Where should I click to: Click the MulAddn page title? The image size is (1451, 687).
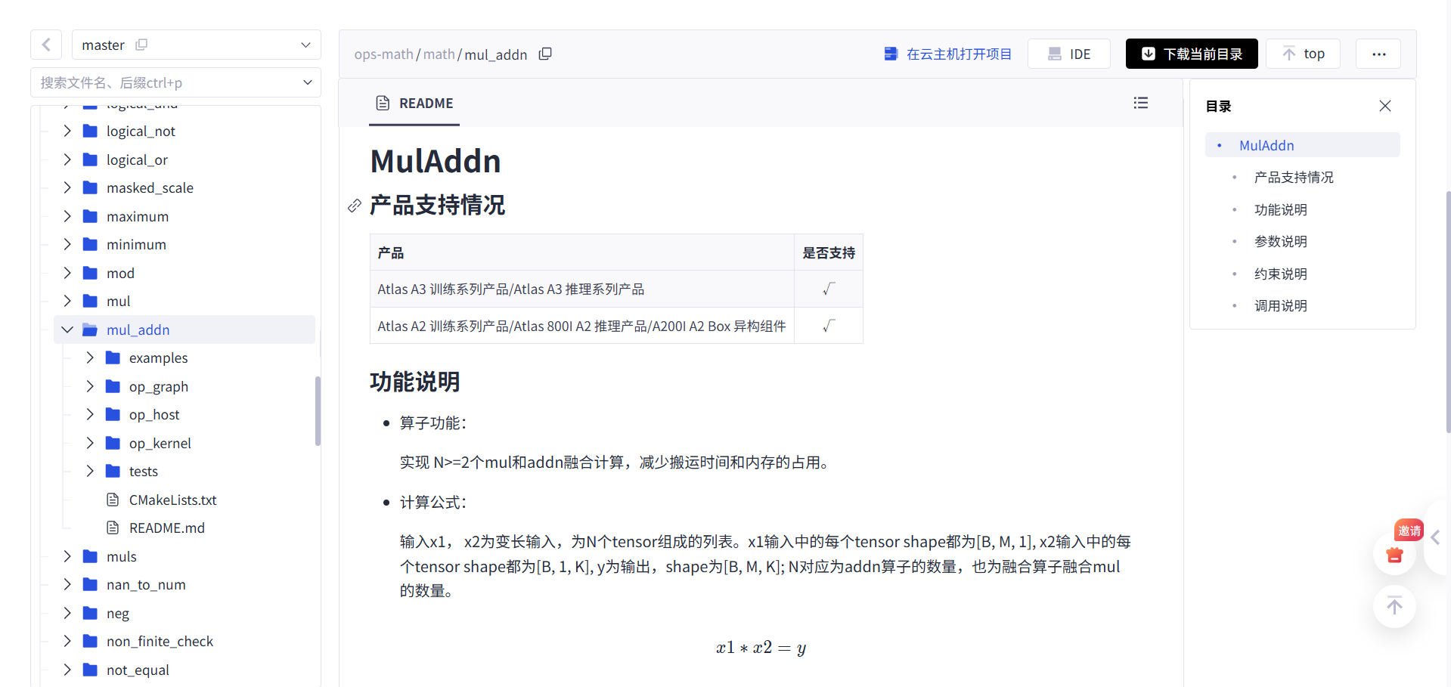pos(436,161)
